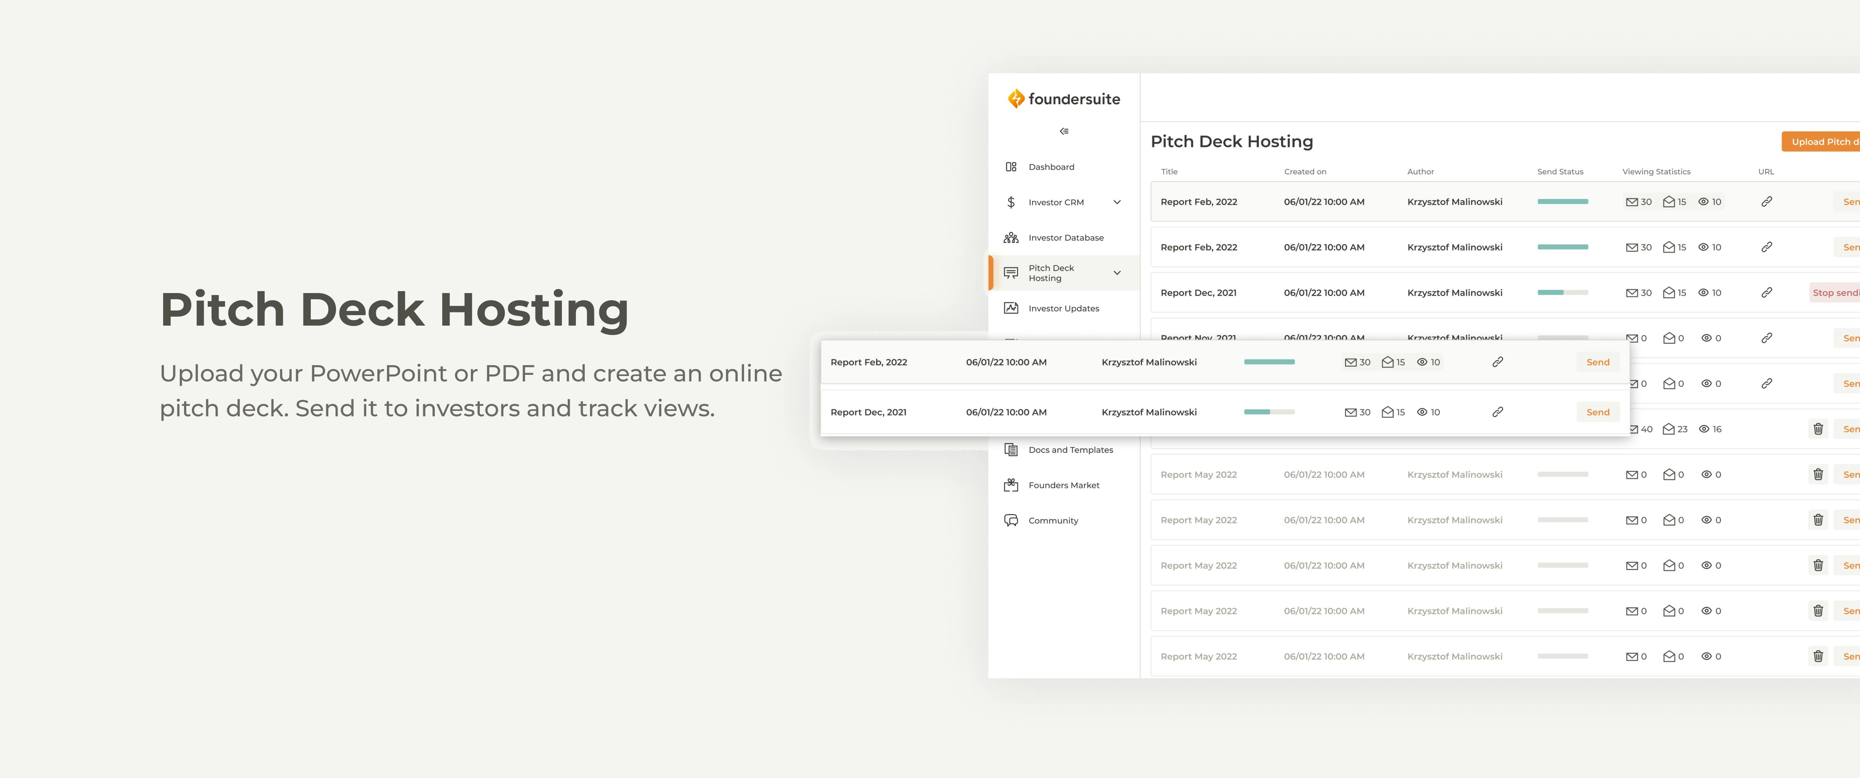Send the floating Report Dec, 2021 deck
The width and height of the screenshot is (1860, 778).
tap(1598, 412)
